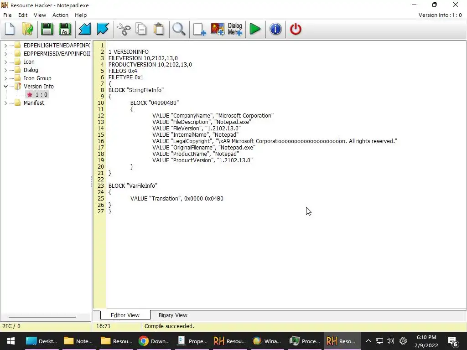This screenshot has width=467, height=350.
Task: Open the Help menu
Action: coord(80,15)
